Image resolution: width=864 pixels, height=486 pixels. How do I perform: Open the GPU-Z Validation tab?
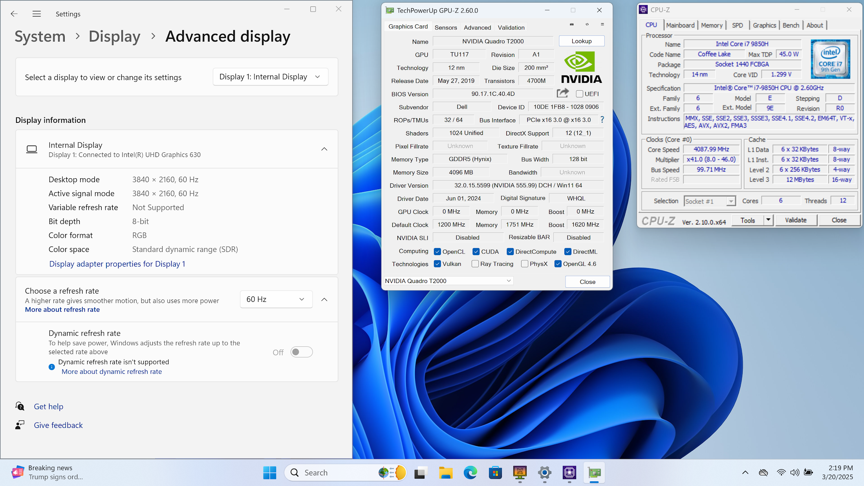511,27
